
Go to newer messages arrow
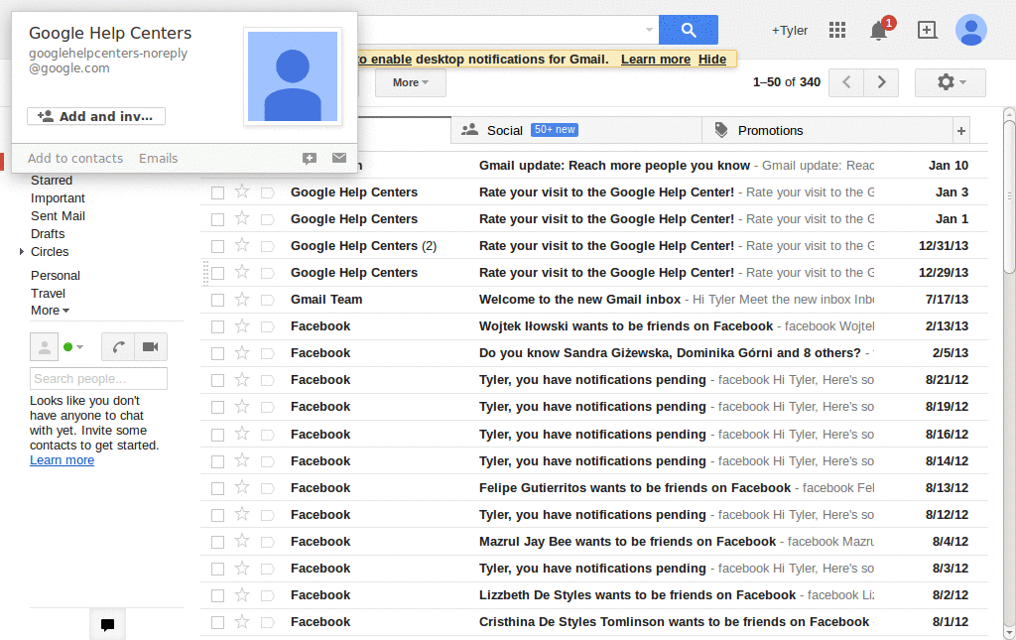coord(846,82)
